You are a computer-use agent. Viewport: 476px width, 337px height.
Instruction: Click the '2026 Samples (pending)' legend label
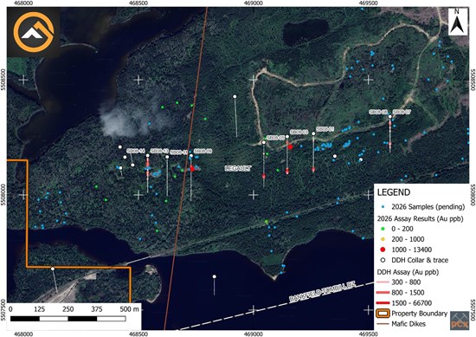click(x=428, y=207)
